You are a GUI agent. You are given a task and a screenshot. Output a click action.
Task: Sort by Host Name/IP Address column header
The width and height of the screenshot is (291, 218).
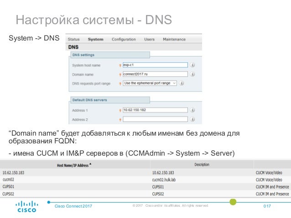tap(73, 165)
